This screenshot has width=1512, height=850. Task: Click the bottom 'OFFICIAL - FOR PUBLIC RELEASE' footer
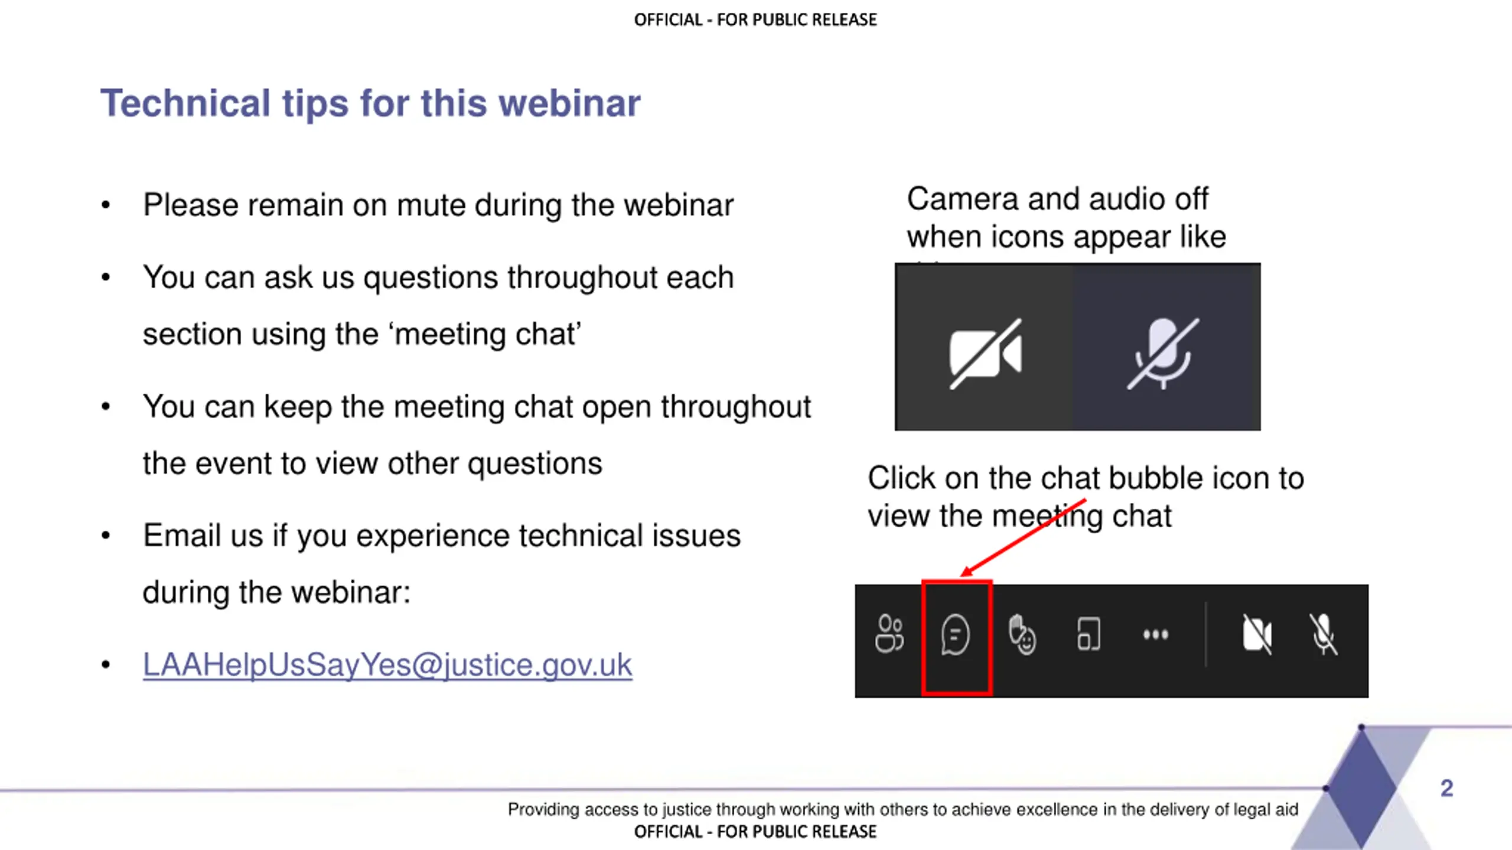coord(755,832)
